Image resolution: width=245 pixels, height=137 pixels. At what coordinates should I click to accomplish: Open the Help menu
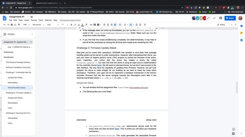[x=55, y=20]
